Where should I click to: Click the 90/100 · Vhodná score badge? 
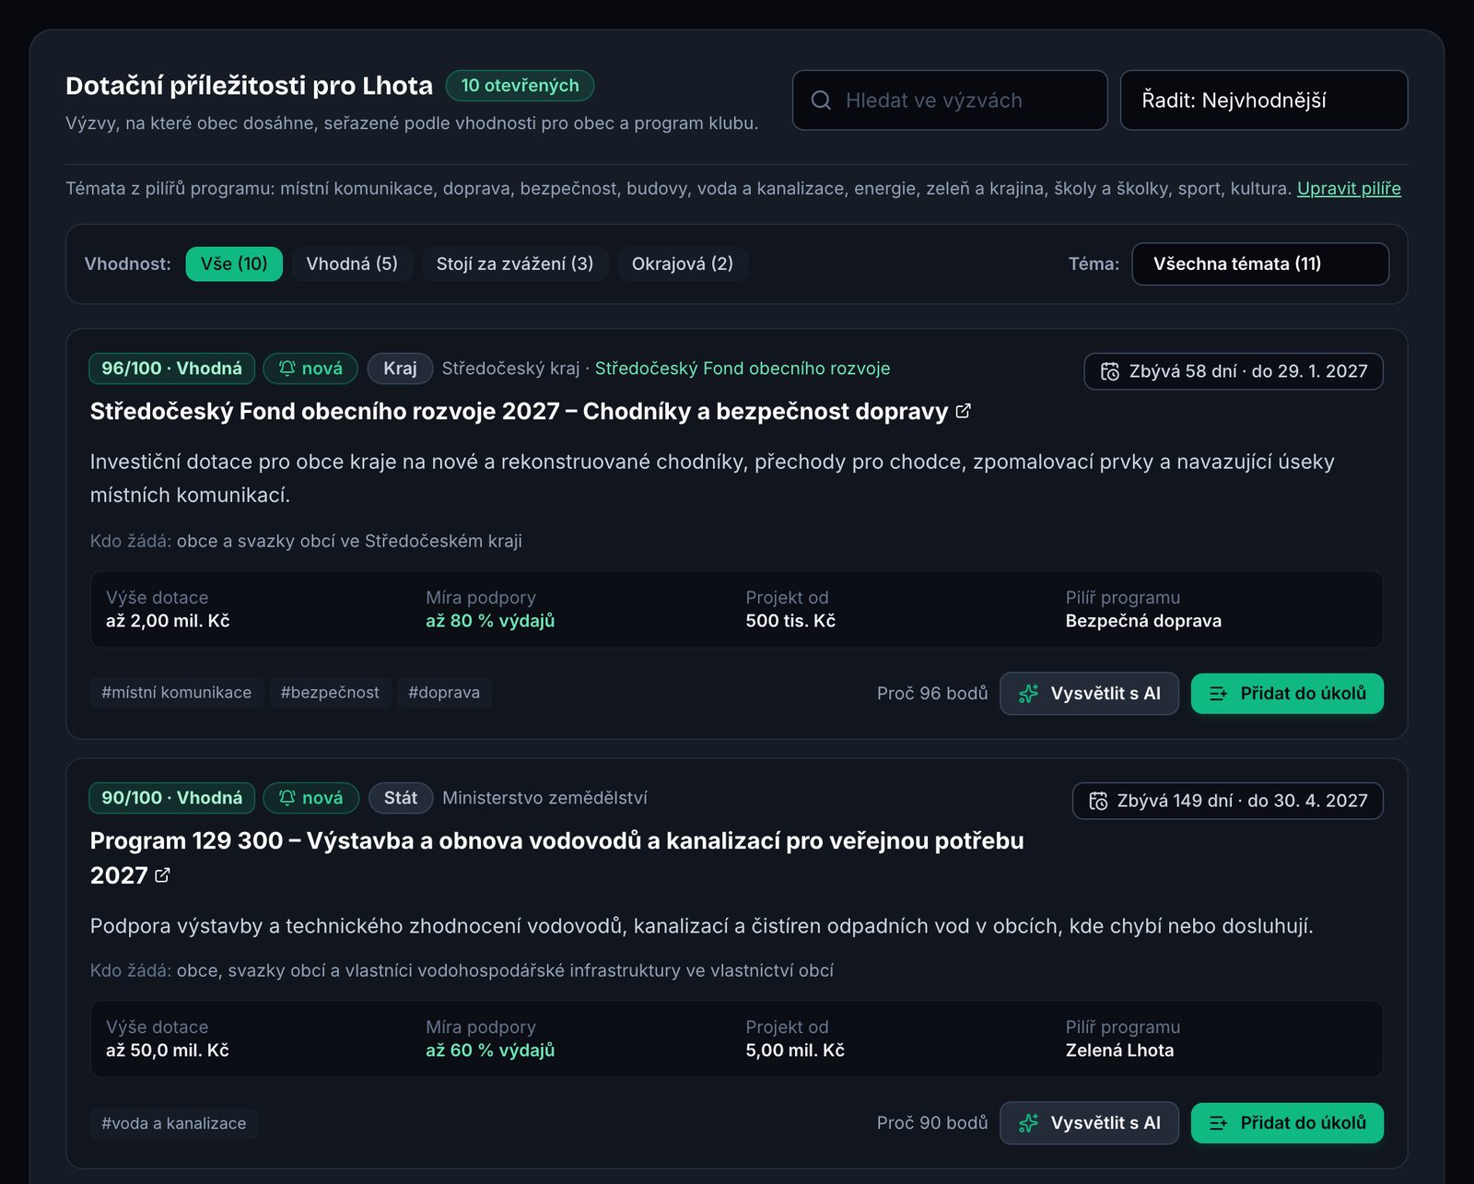point(172,798)
